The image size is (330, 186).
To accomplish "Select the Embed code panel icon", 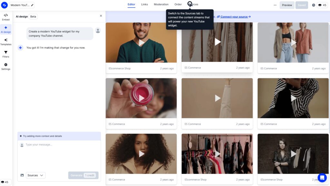I will [6, 15].
